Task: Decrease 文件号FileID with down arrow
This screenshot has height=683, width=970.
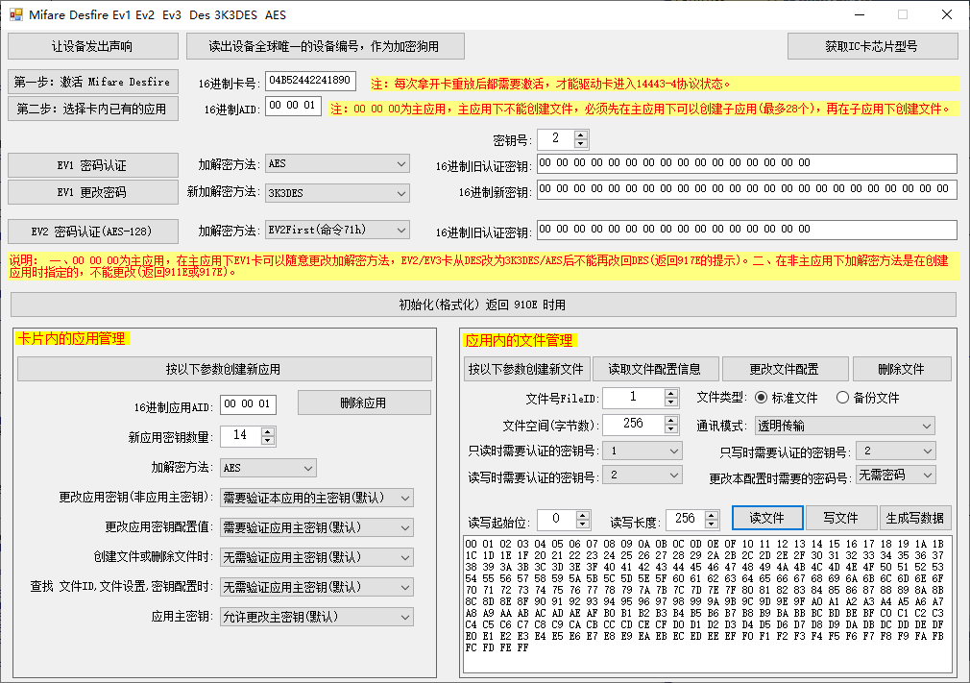Action: tap(671, 402)
